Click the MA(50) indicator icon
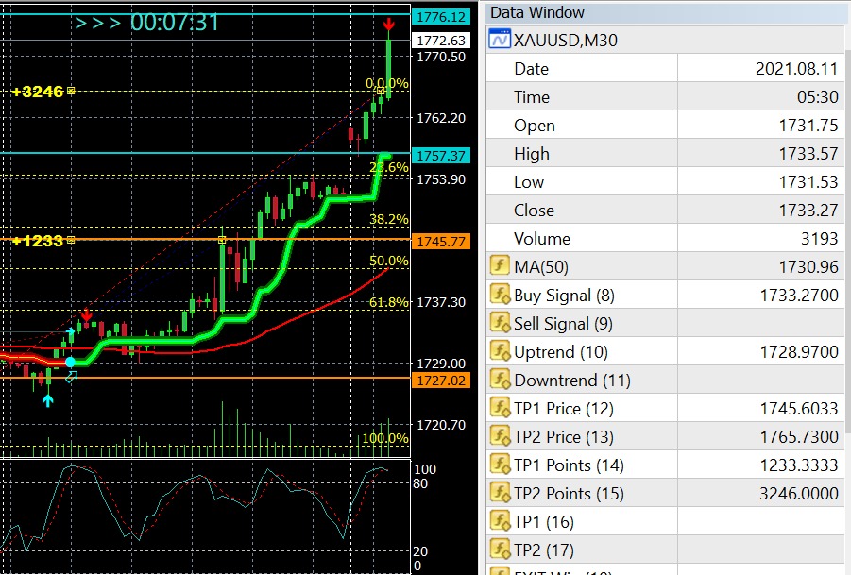Image resolution: width=851 pixels, height=575 pixels. point(500,266)
